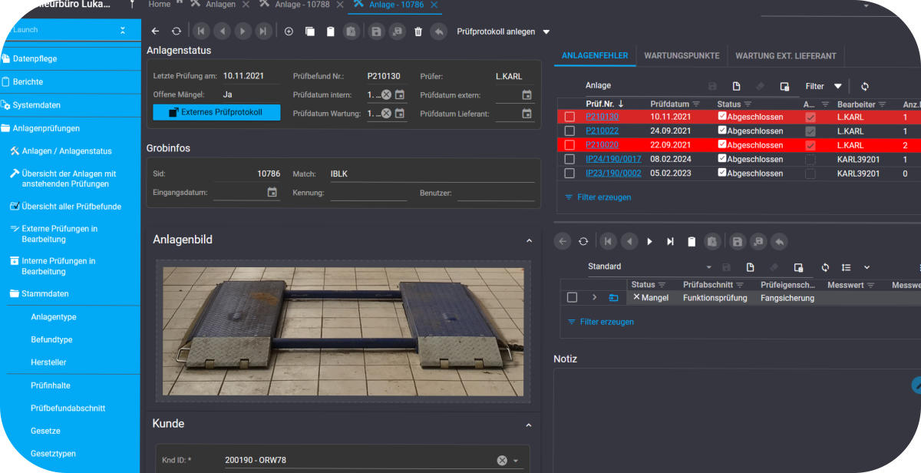Click the copy record icon in toolbar
The width and height of the screenshot is (921, 473).
pyautogui.click(x=309, y=31)
